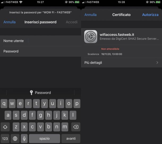Tap the Password input field
Viewport: 162px width, 144px height.
coord(40,51)
